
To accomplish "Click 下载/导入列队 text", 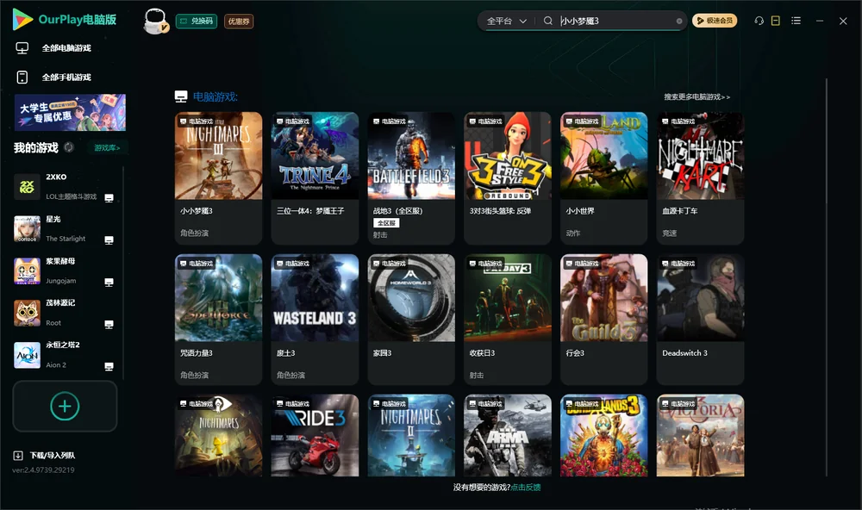I will 53,456.
